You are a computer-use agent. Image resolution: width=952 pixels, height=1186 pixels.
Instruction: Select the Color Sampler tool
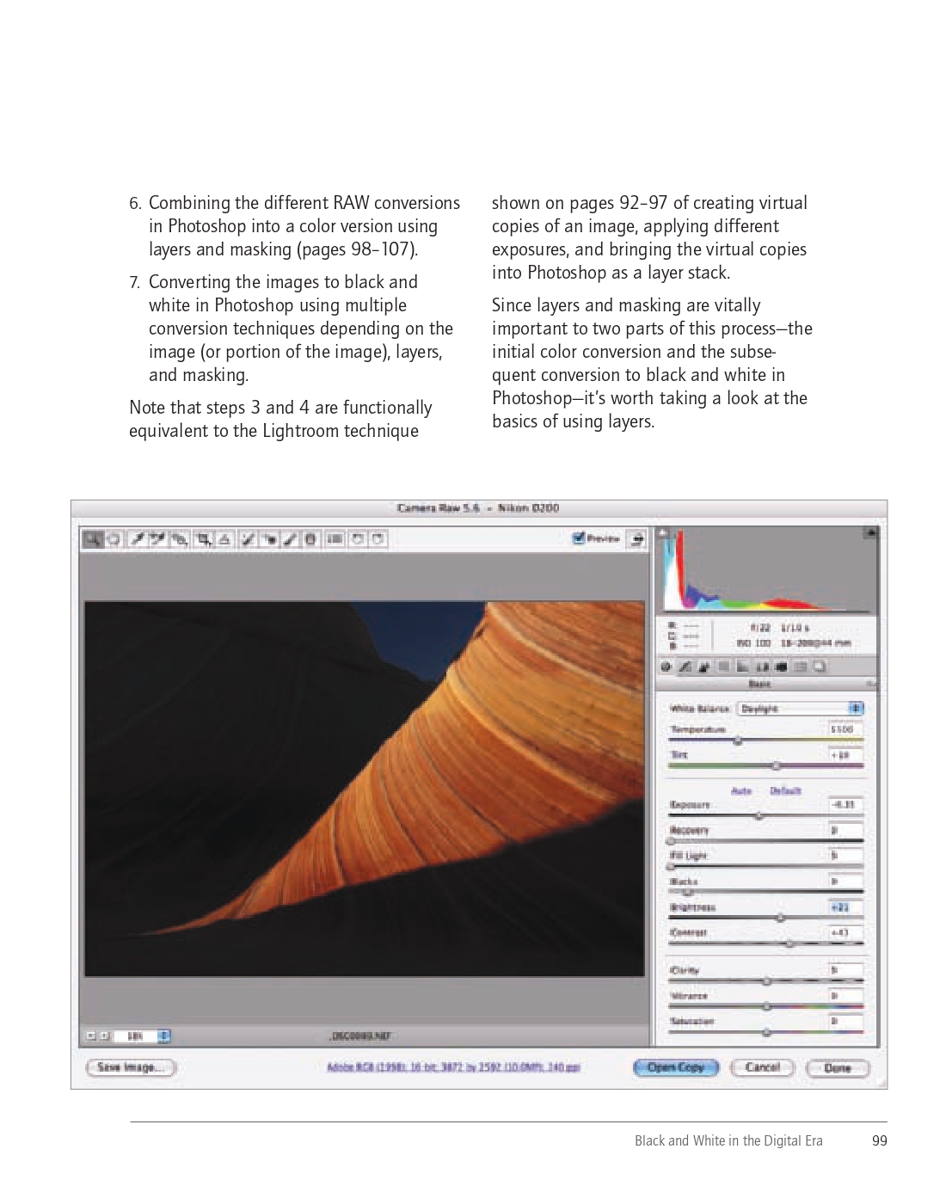[x=158, y=539]
